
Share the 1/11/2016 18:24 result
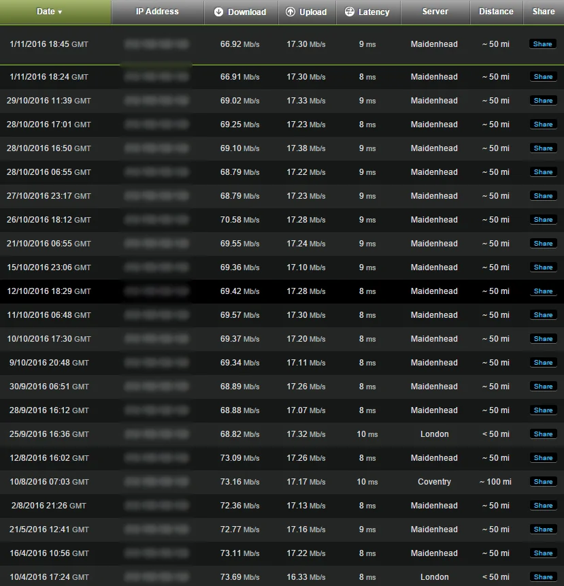click(x=543, y=77)
